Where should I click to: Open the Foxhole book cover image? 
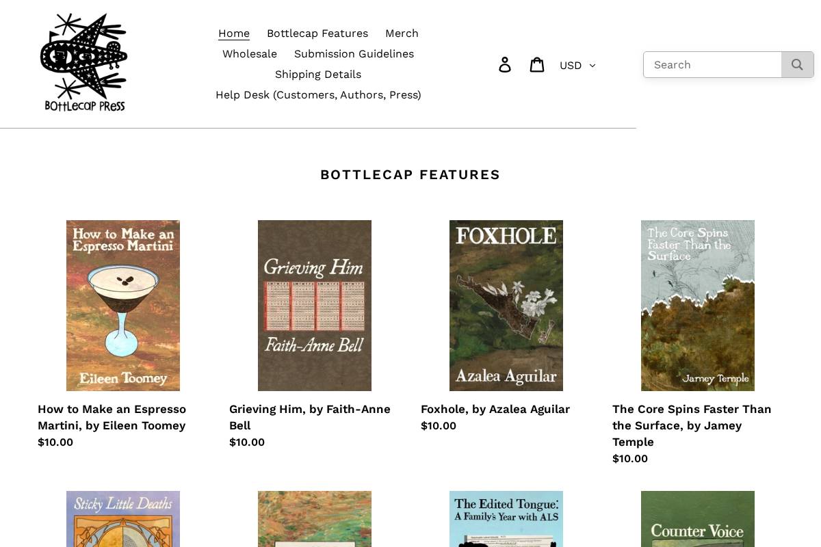click(x=506, y=306)
